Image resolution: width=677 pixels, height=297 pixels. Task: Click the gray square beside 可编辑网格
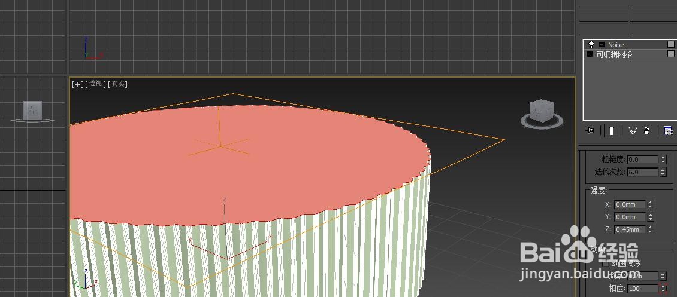tap(670, 54)
